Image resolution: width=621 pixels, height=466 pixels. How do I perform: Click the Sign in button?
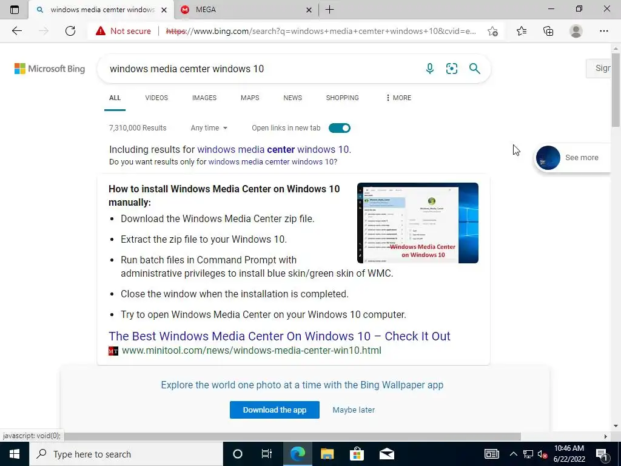(x=599, y=68)
